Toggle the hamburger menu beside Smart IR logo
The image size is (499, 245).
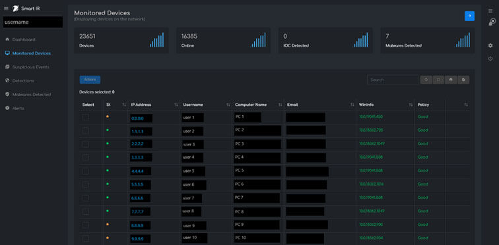coord(6,9)
